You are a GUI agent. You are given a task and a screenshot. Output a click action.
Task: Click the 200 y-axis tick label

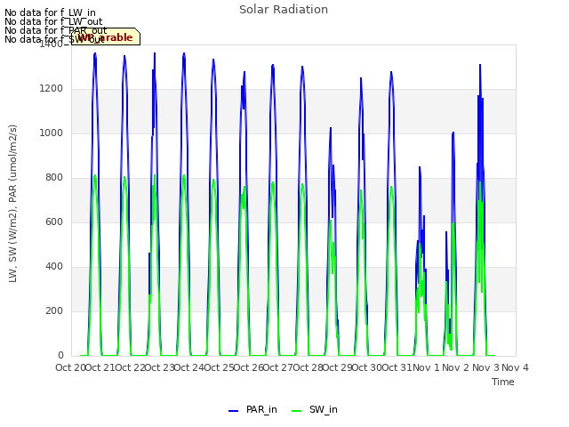pos(54,310)
